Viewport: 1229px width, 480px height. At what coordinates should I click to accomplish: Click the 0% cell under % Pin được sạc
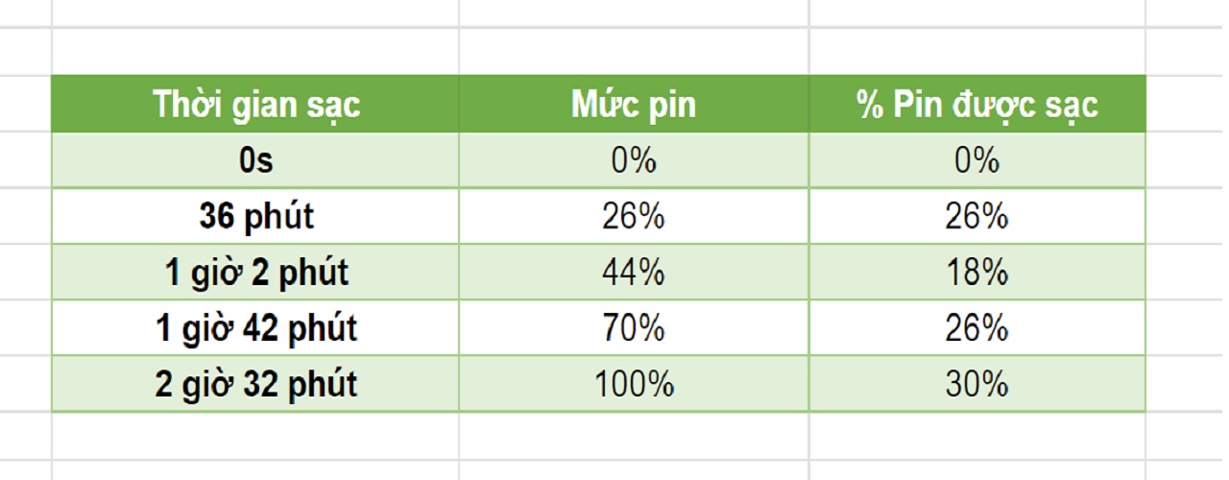click(x=977, y=160)
